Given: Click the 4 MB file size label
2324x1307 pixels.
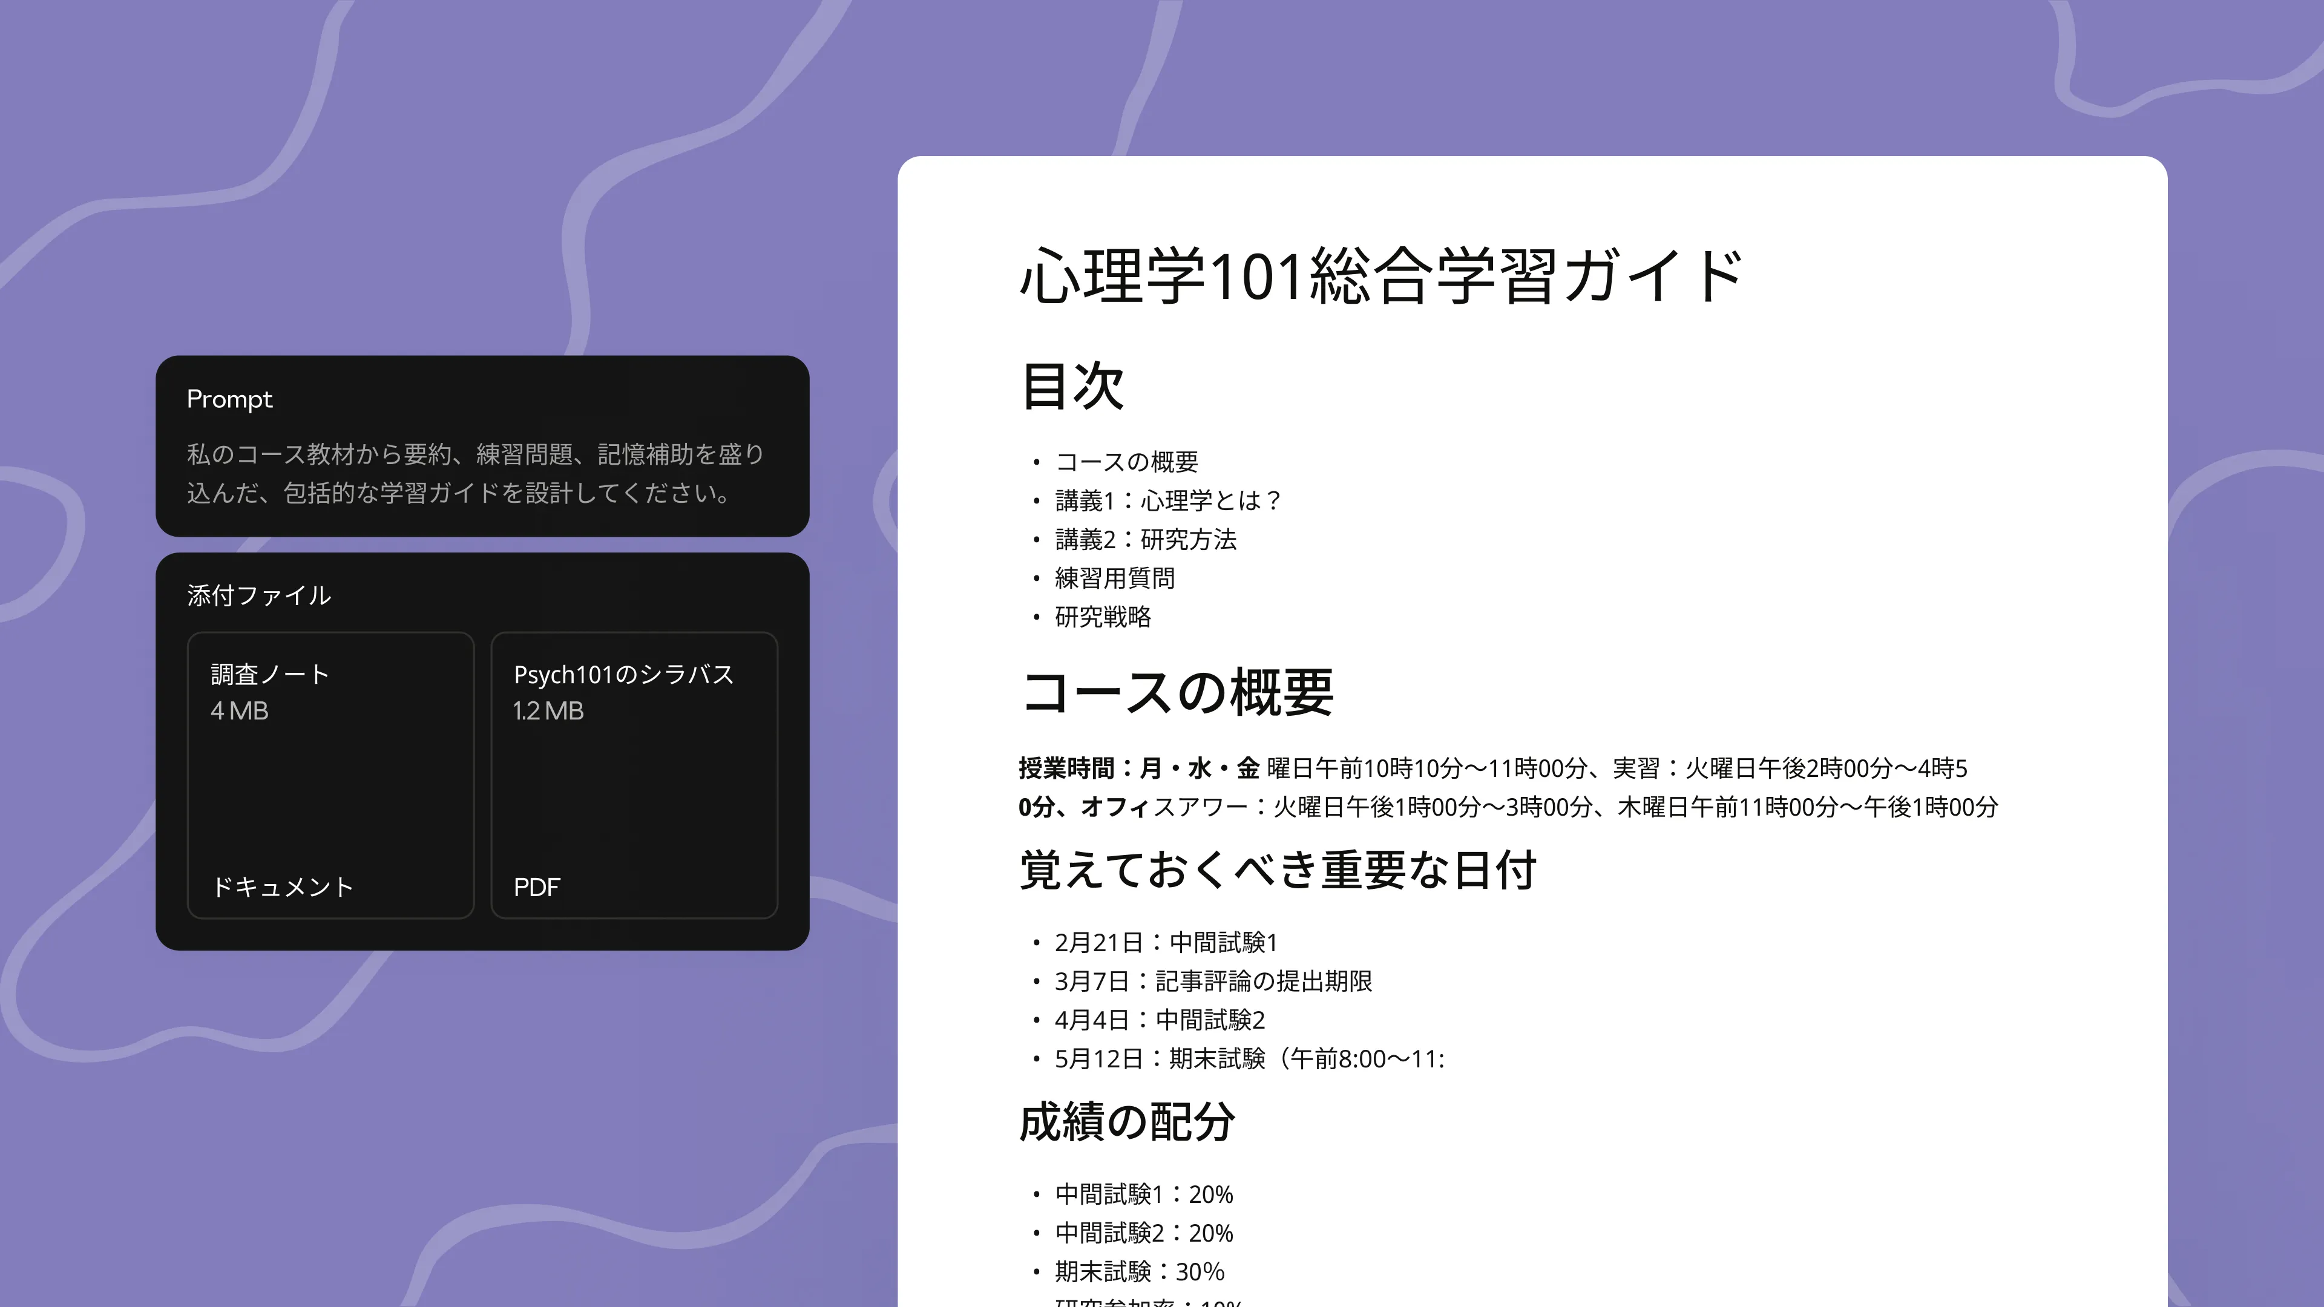Looking at the screenshot, I should tap(239, 711).
